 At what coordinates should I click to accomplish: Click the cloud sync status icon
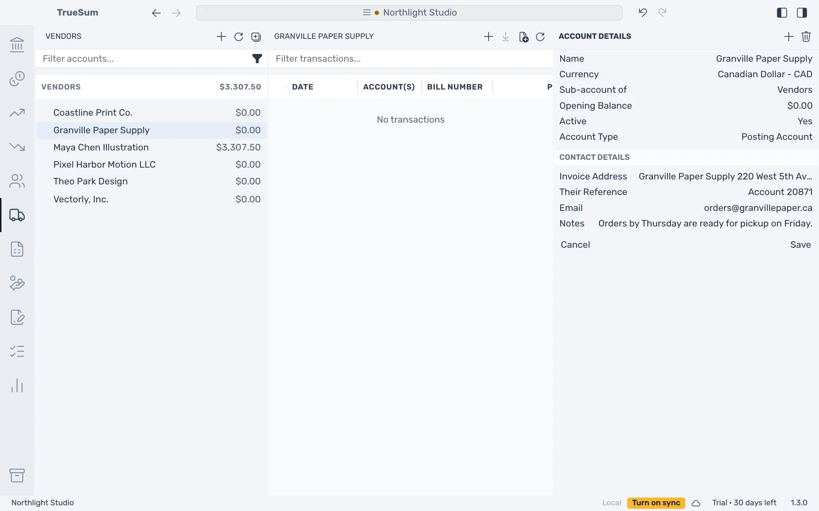696,503
